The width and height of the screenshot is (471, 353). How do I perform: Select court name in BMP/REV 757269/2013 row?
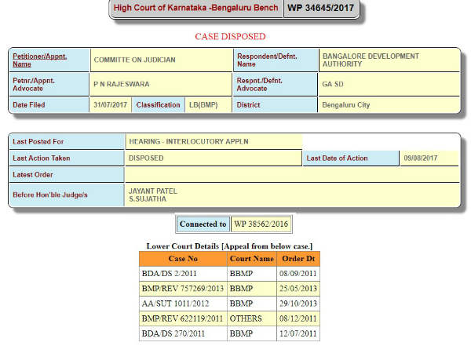pos(241,289)
